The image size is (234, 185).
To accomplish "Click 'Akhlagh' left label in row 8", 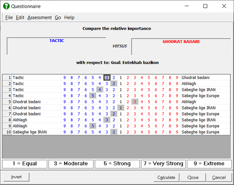I will click(20, 120).
